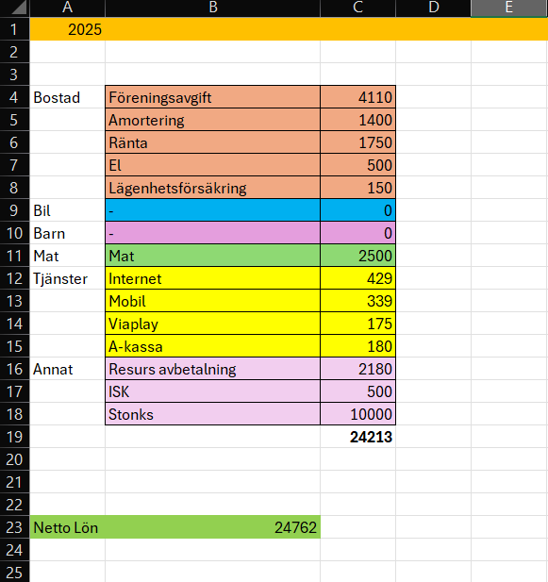The height and width of the screenshot is (582, 548).
Task: Select column B header
Action: 212,8
